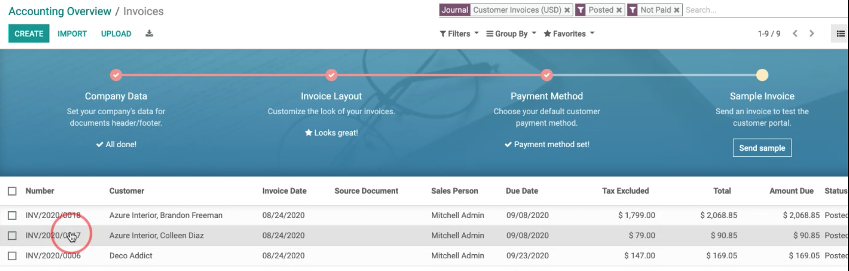Select the checkbox for INV/2020/0006
Viewport: 849px width, 271px height.
(x=12, y=256)
